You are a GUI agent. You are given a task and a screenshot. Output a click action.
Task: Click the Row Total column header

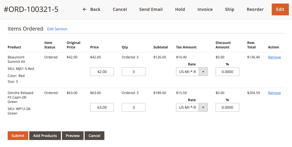252,45
